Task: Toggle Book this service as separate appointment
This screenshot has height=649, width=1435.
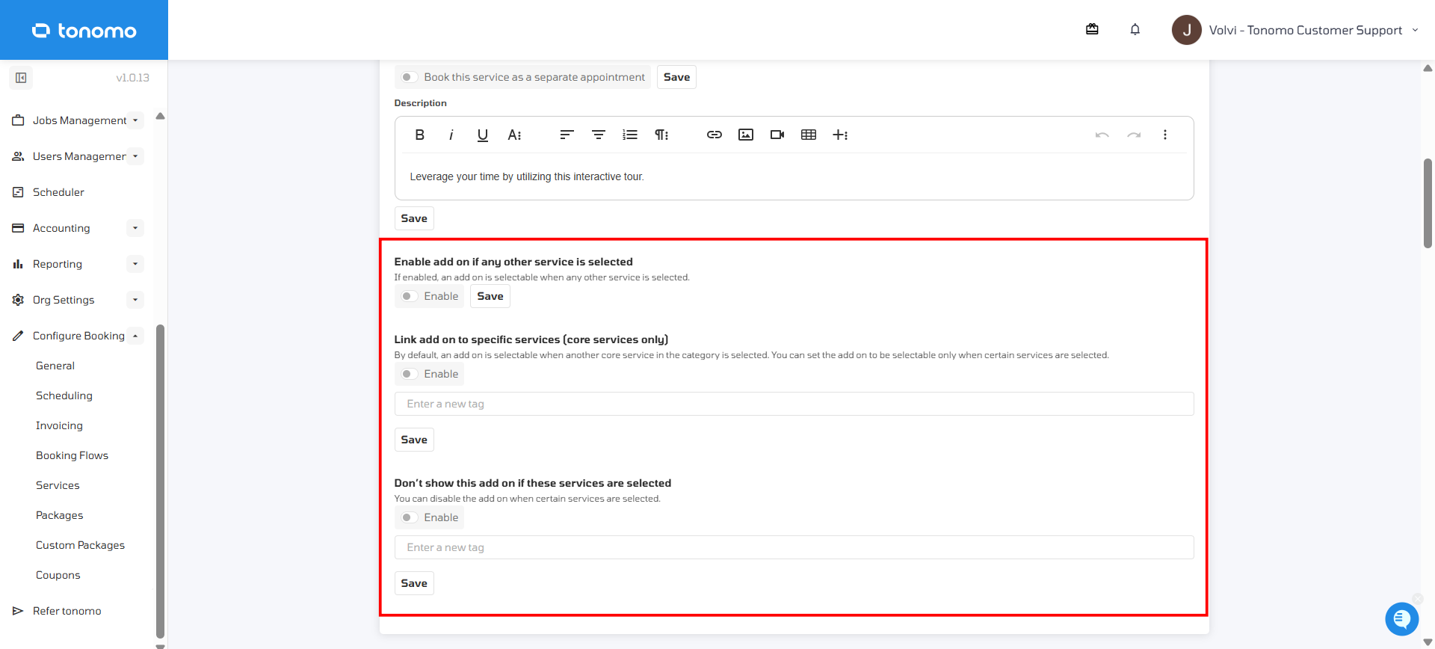Action: pos(408,77)
